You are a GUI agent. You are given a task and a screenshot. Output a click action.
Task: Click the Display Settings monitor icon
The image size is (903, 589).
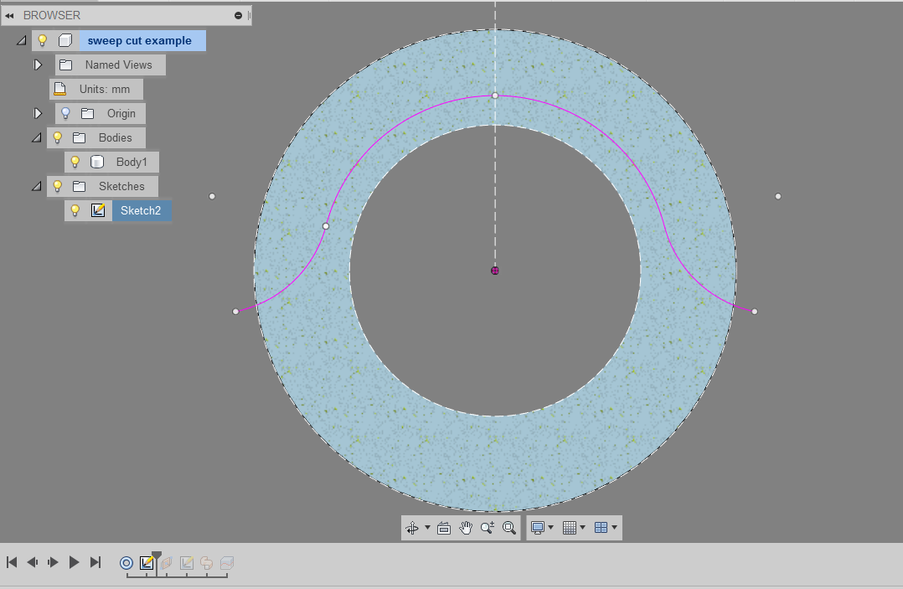(538, 527)
